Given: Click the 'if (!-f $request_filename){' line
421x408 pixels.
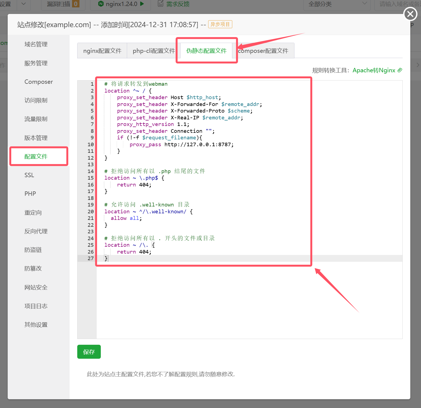Looking at the screenshot, I should coord(159,138).
